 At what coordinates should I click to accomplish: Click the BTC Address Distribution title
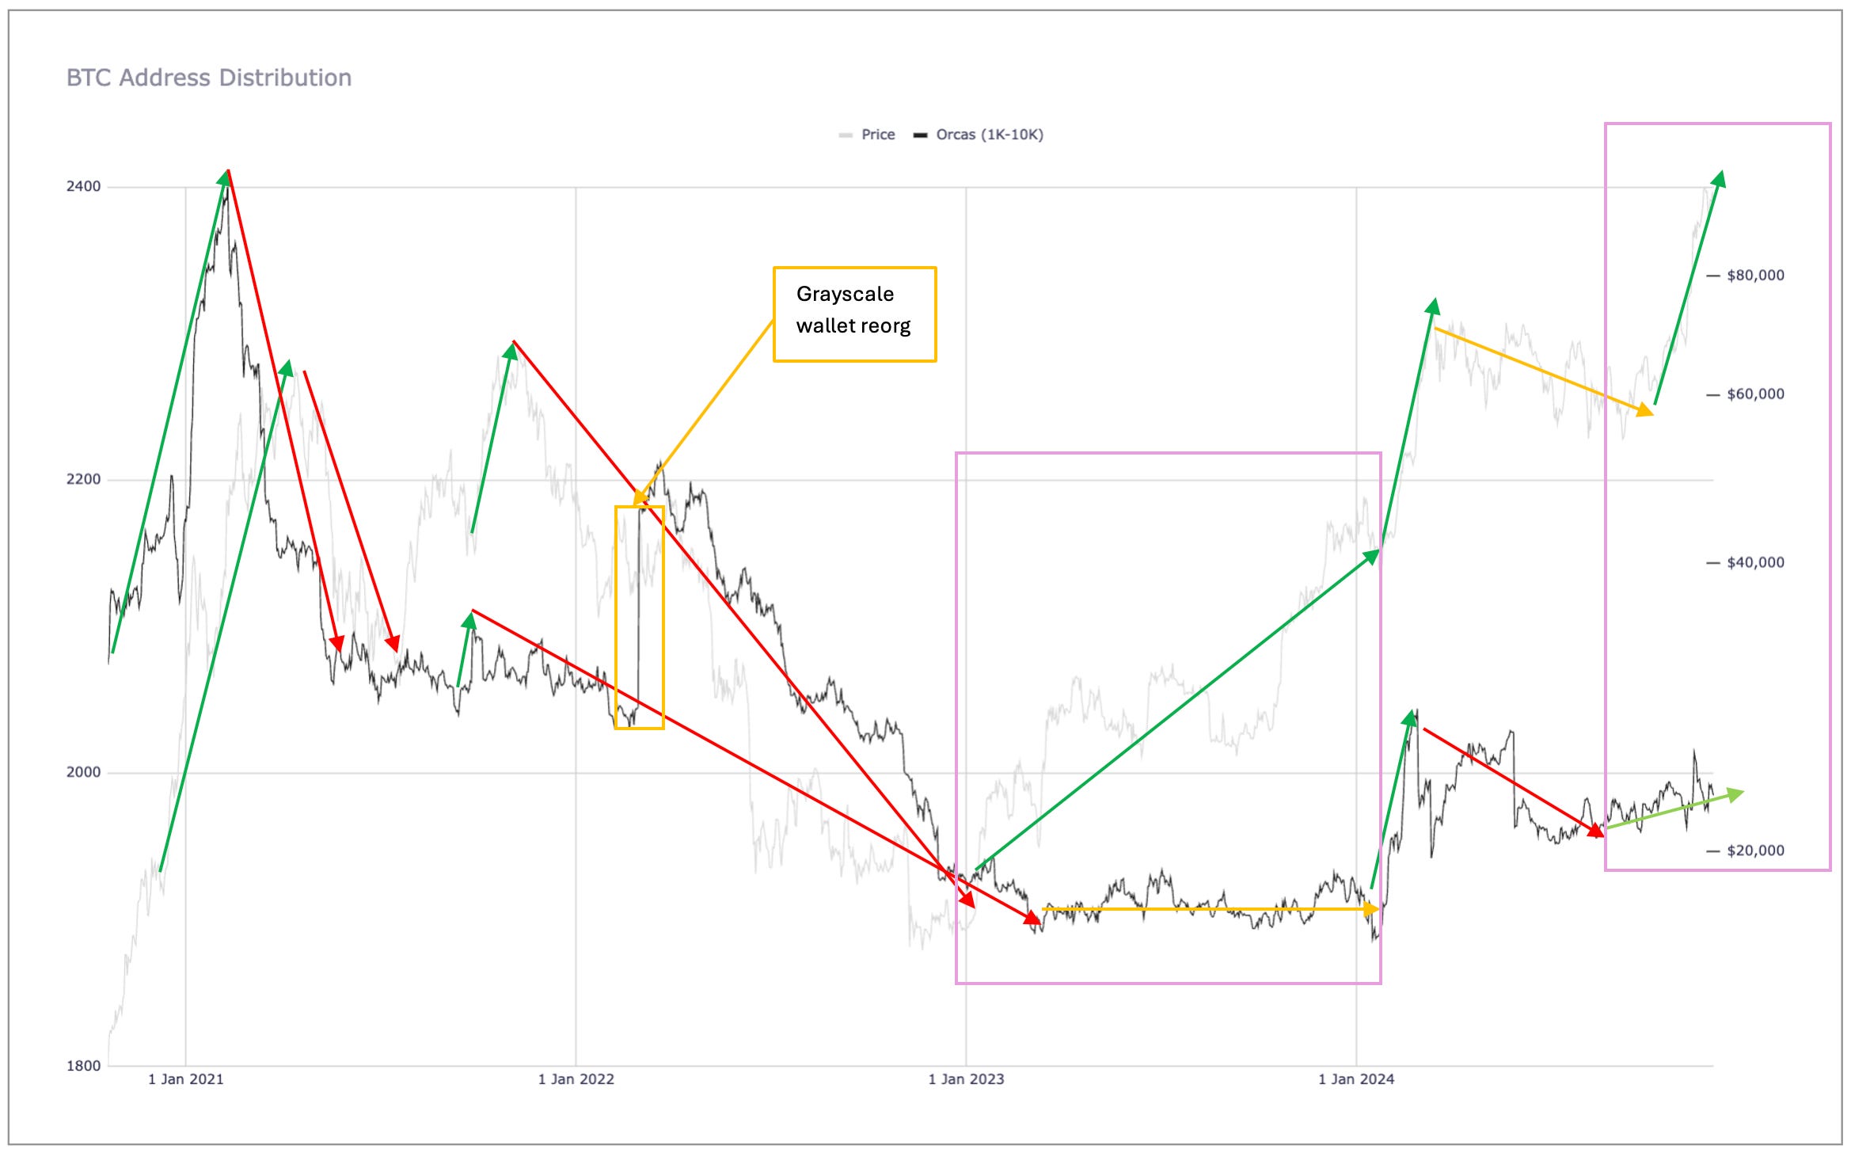pos(209,78)
